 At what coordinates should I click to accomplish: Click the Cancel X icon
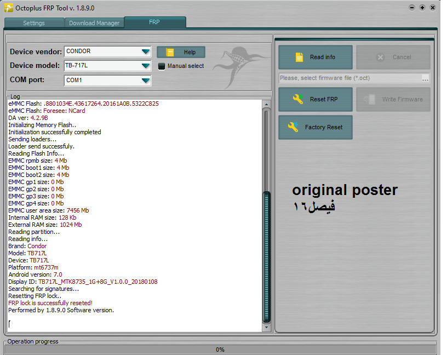(381, 57)
